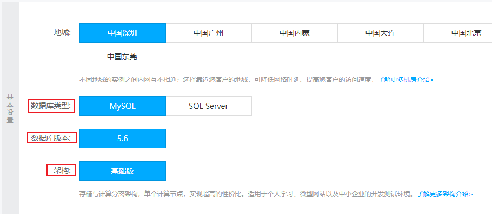
Task: Choose the 中国东莞 region option
Action: tap(122, 57)
